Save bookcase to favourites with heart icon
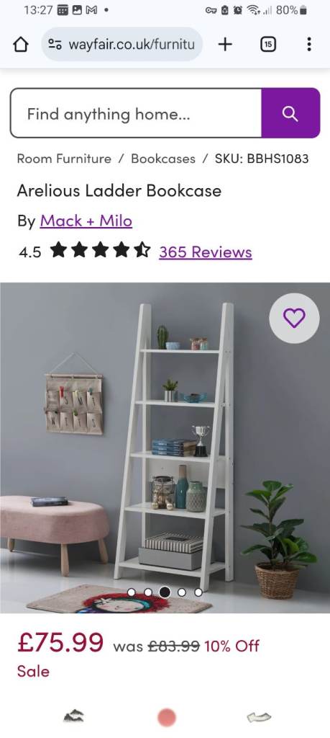This screenshot has height=738, width=330. pyautogui.click(x=294, y=318)
